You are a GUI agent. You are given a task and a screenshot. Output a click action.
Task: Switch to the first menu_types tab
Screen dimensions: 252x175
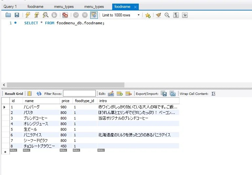coord(64,7)
